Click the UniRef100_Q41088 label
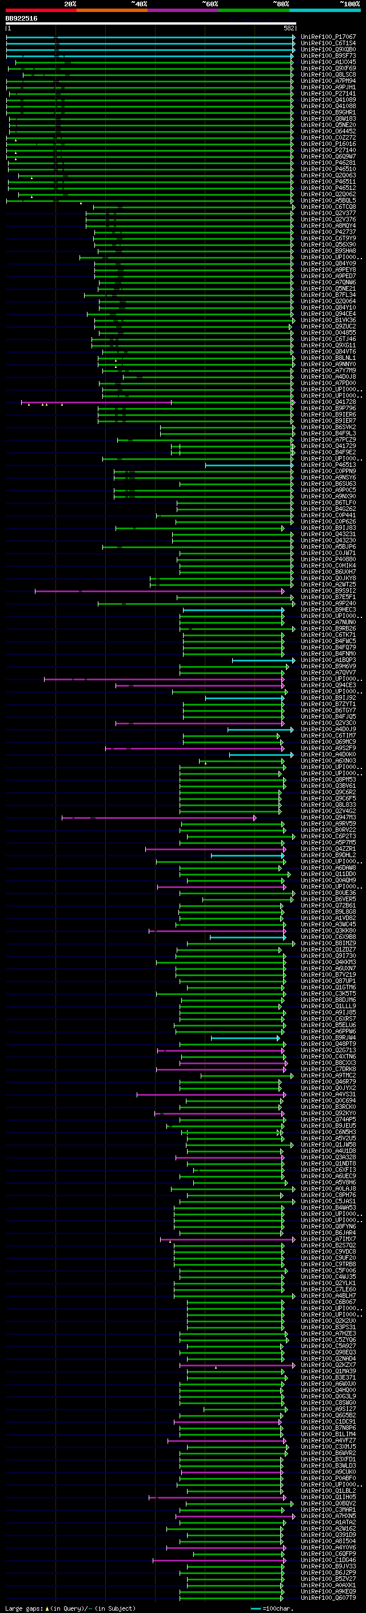The width and height of the screenshot is (366, 1613). (x=328, y=106)
